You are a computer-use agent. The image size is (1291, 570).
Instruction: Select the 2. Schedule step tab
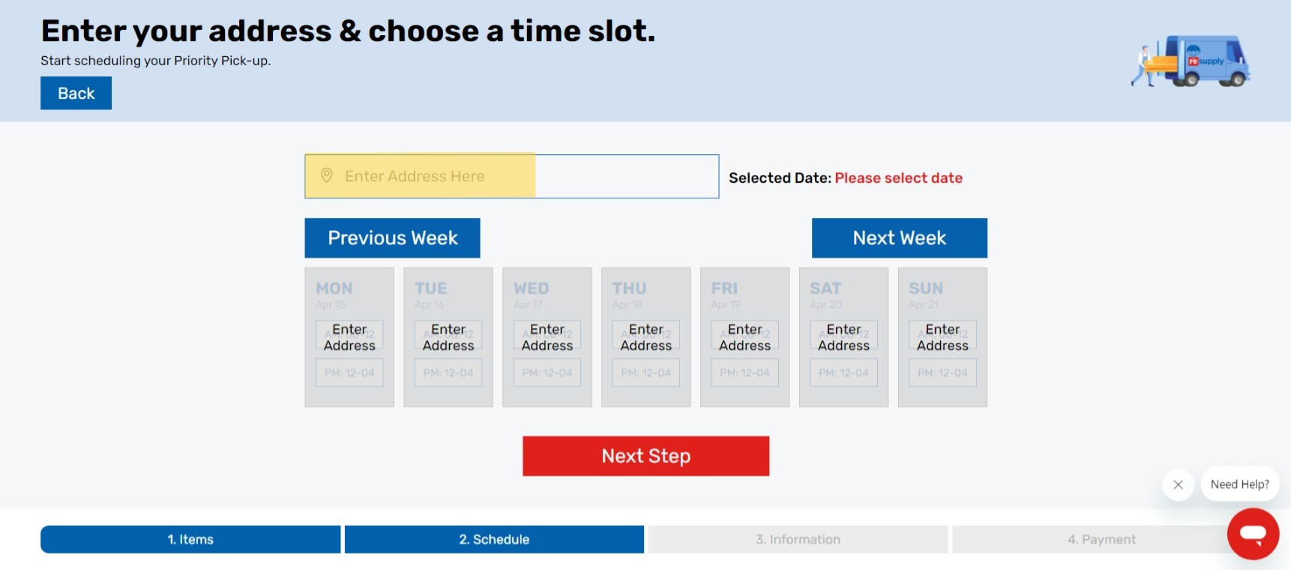point(494,539)
